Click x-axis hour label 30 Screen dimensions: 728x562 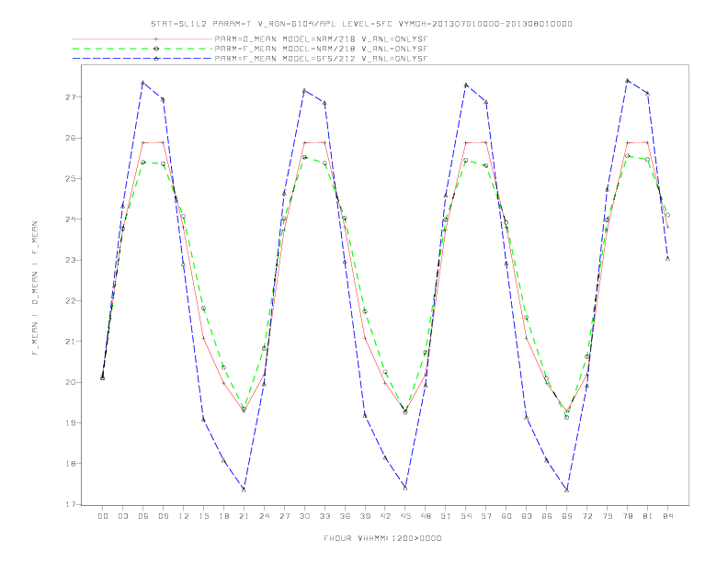click(304, 516)
